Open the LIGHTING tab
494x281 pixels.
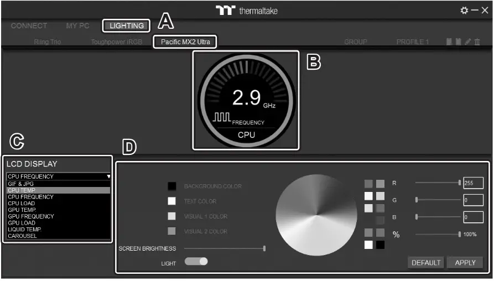tap(127, 26)
